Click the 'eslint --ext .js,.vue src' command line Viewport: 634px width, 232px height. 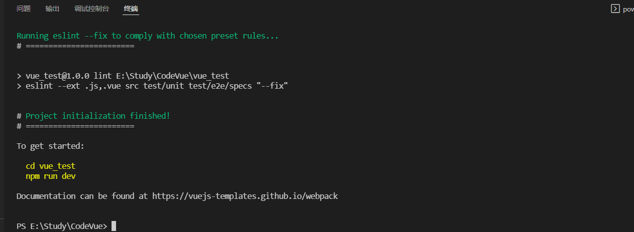tap(152, 86)
